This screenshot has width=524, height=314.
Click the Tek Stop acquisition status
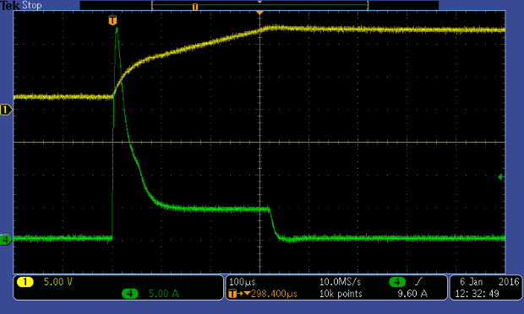pos(21,5)
